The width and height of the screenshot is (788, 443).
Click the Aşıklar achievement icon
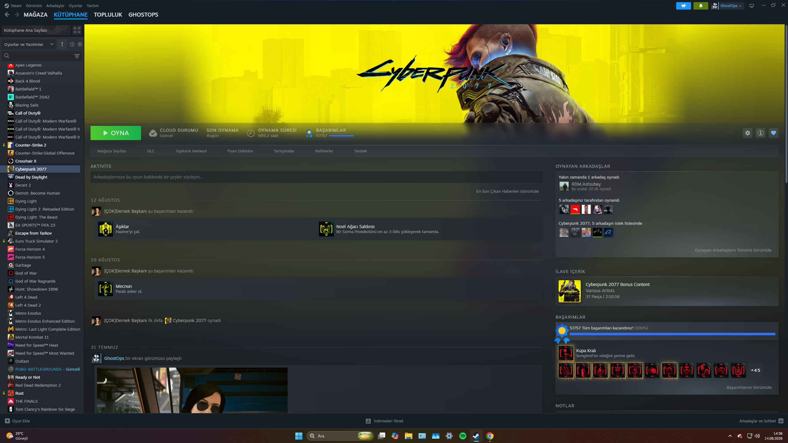[x=105, y=229]
